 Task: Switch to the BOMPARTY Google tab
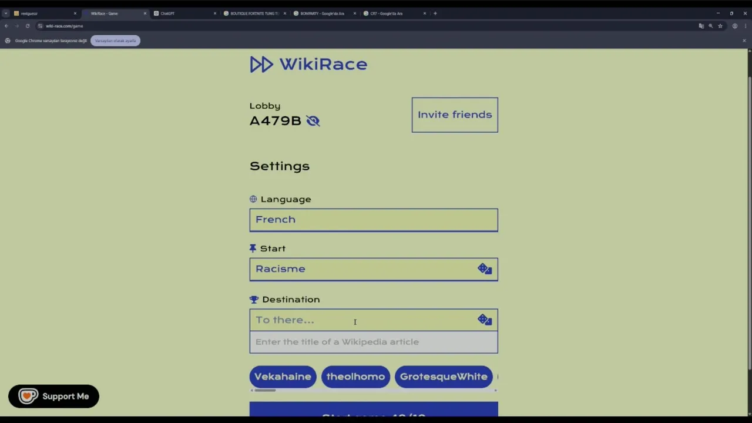[324, 14]
